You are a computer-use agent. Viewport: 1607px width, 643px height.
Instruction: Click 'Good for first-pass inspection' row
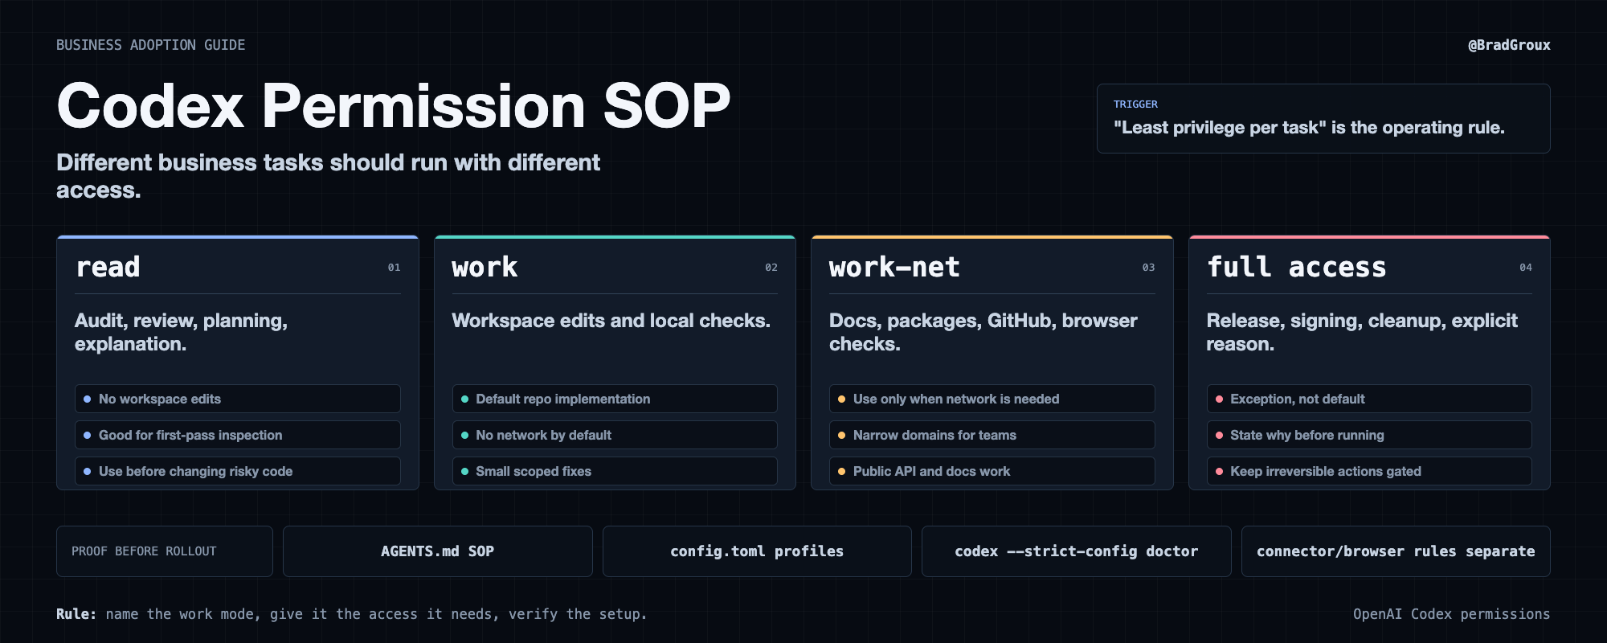pyautogui.click(x=238, y=435)
